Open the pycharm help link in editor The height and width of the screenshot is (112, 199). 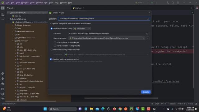pyautogui.click(x=165, y=81)
